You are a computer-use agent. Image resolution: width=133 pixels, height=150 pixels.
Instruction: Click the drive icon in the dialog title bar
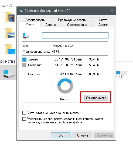(21, 11)
